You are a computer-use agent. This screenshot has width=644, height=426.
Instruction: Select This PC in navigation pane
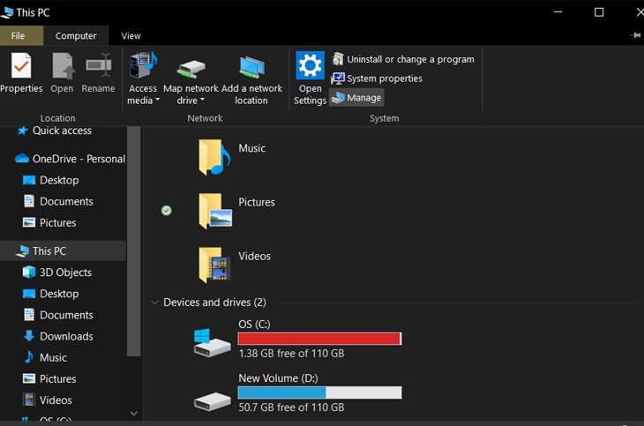pos(63,251)
